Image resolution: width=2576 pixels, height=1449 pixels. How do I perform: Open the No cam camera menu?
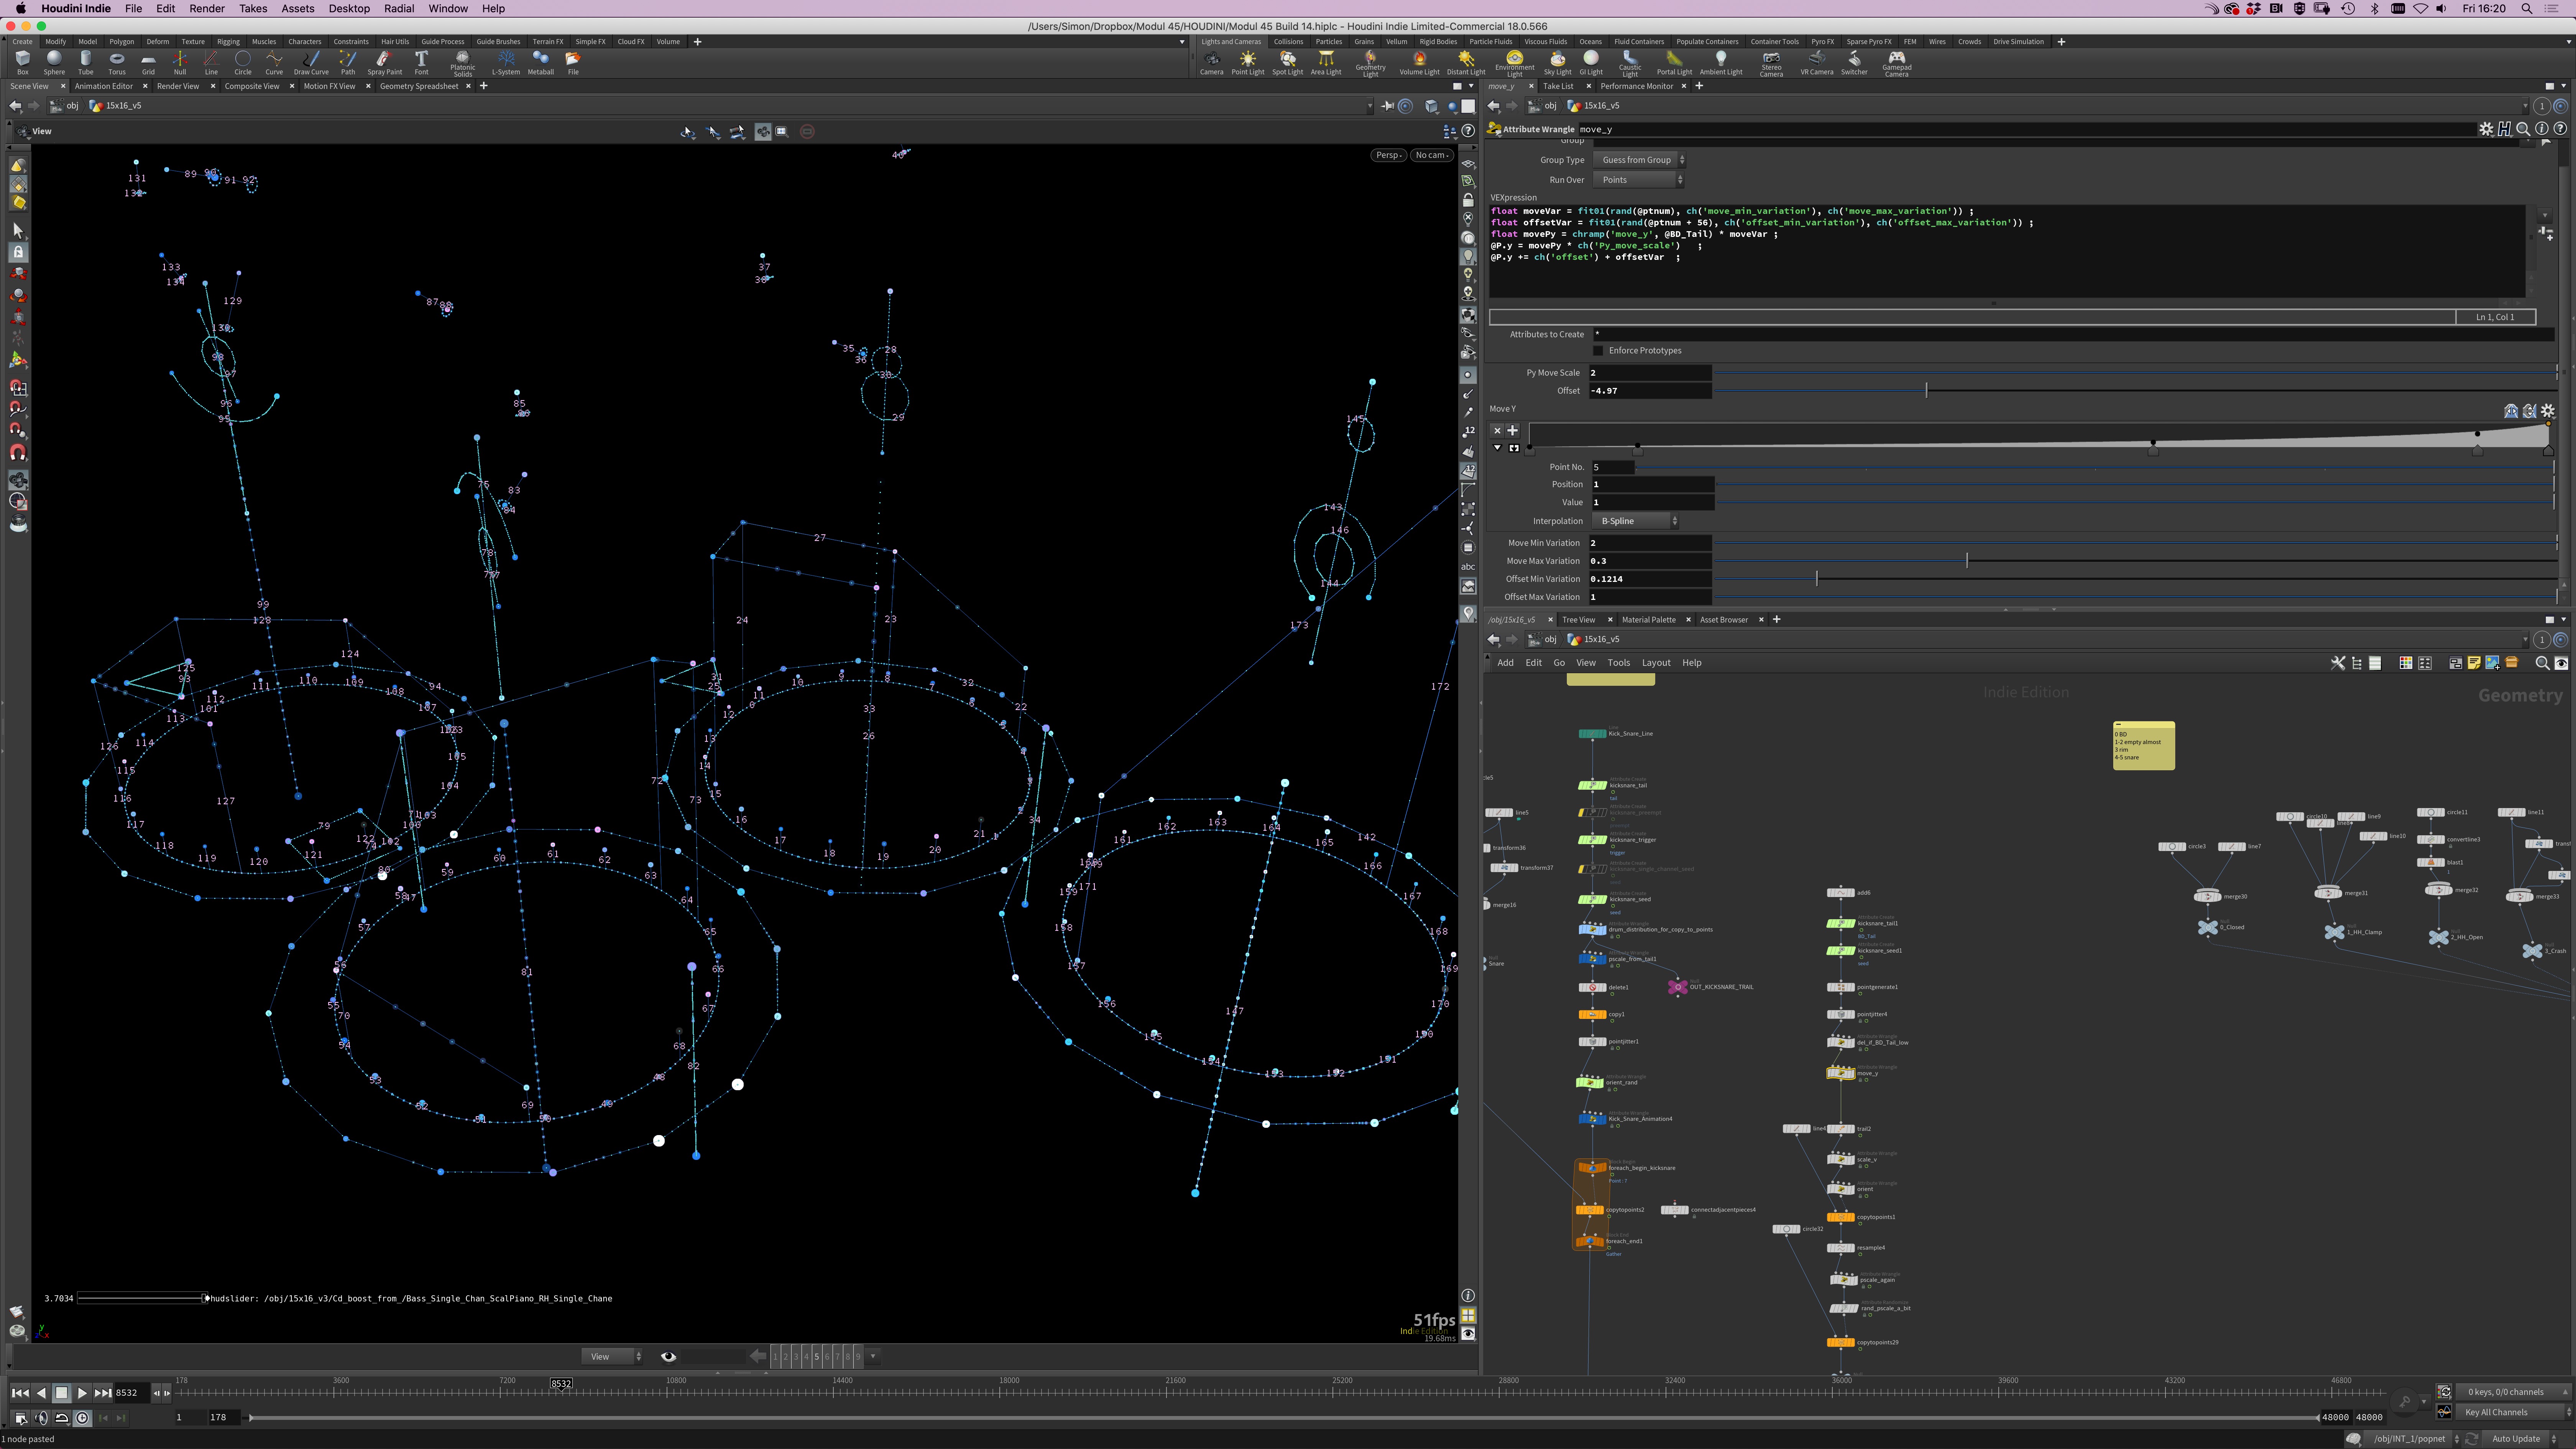(x=1432, y=155)
